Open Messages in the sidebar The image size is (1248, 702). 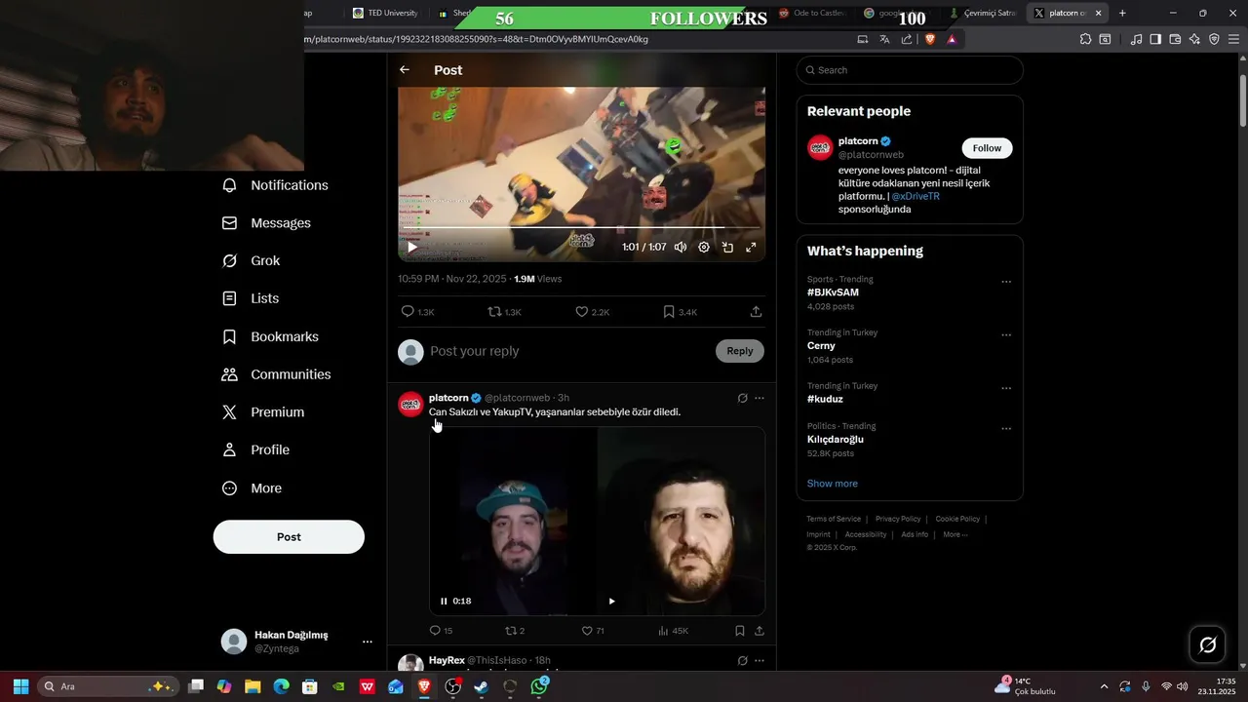click(x=267, y=223)
